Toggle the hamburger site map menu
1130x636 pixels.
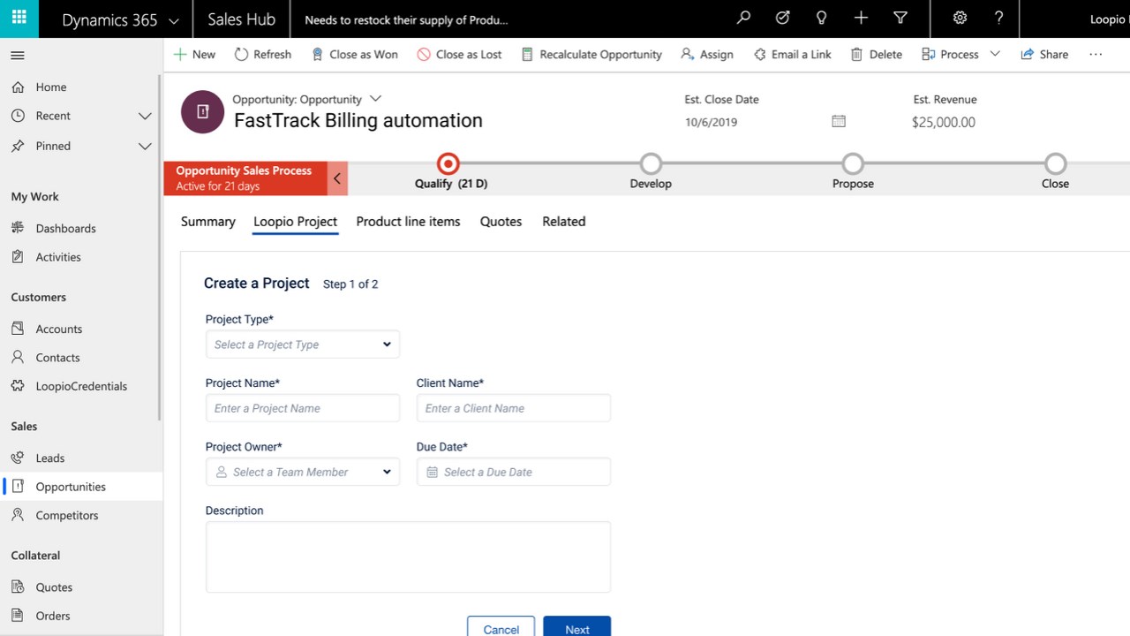coord(17,56)
